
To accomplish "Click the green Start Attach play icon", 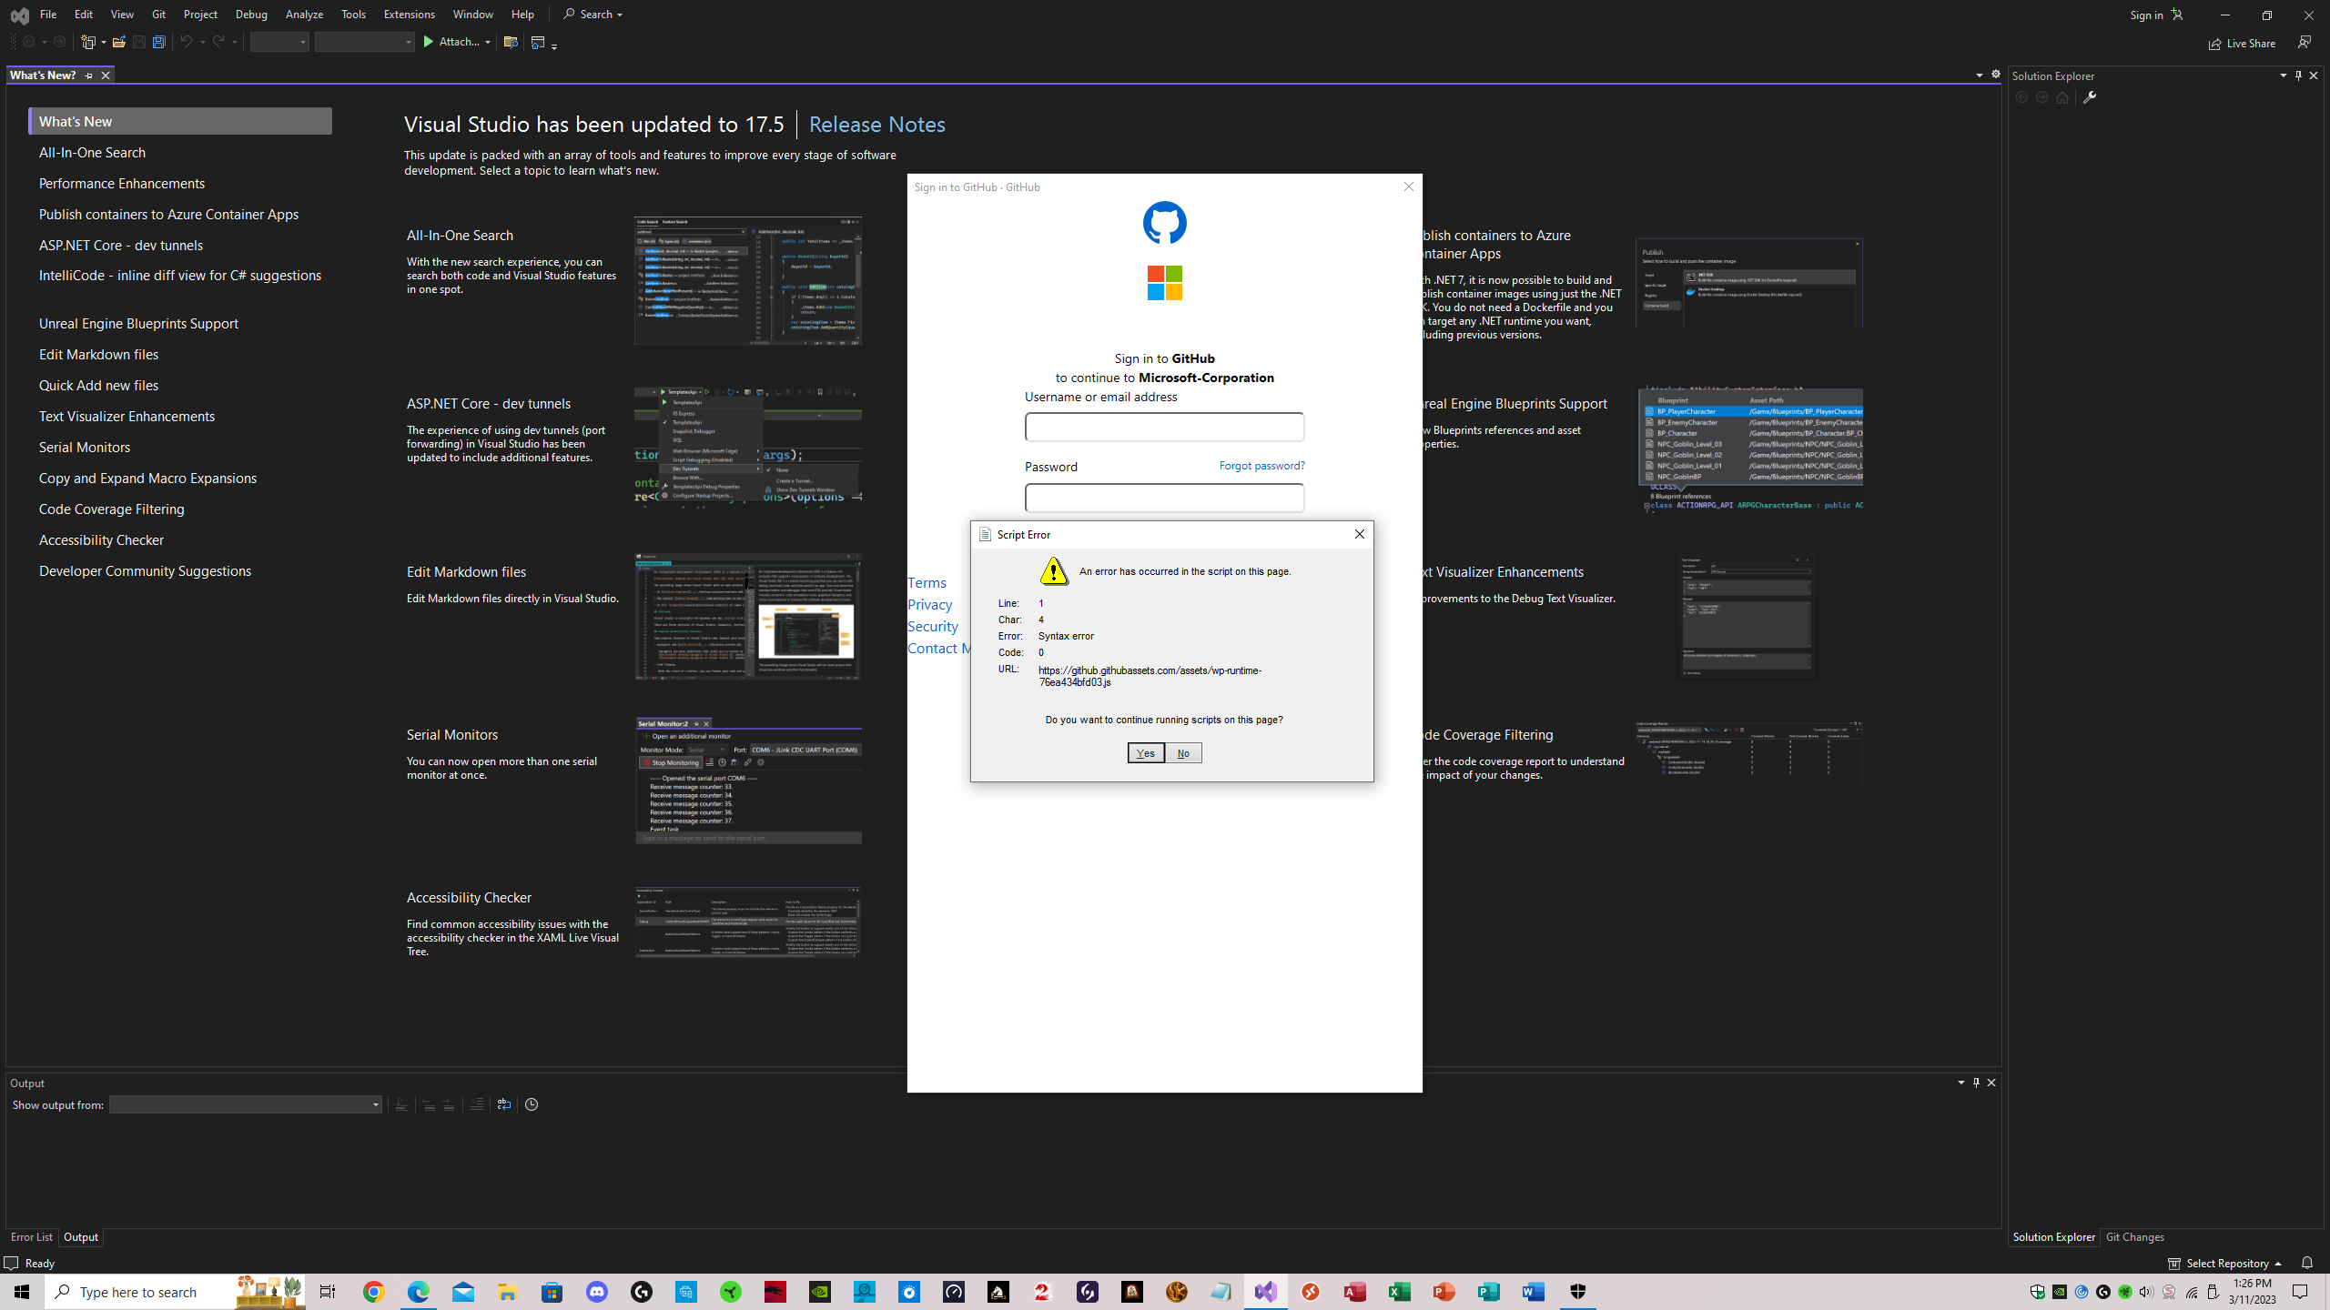I will [x=429, y=42].
